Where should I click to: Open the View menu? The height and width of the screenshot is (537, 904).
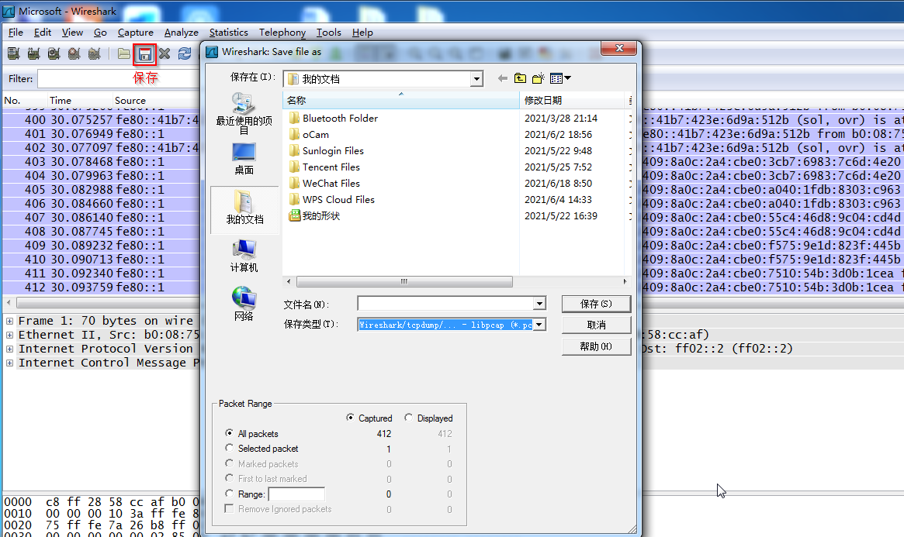coord(73,33)
